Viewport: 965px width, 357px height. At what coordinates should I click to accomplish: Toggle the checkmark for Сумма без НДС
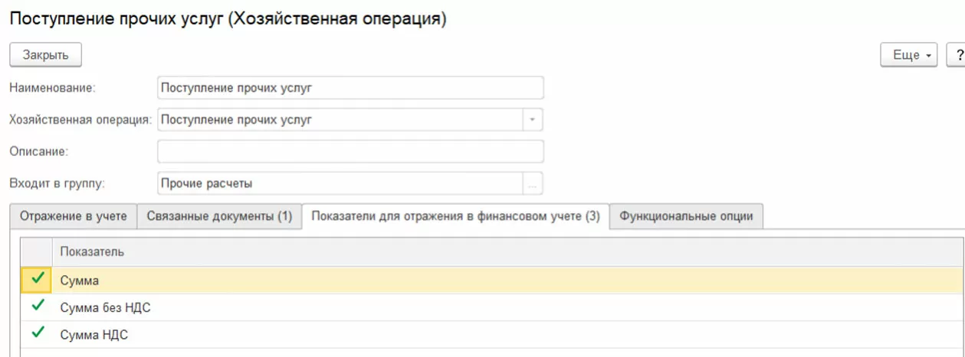(x=36, y=307)
